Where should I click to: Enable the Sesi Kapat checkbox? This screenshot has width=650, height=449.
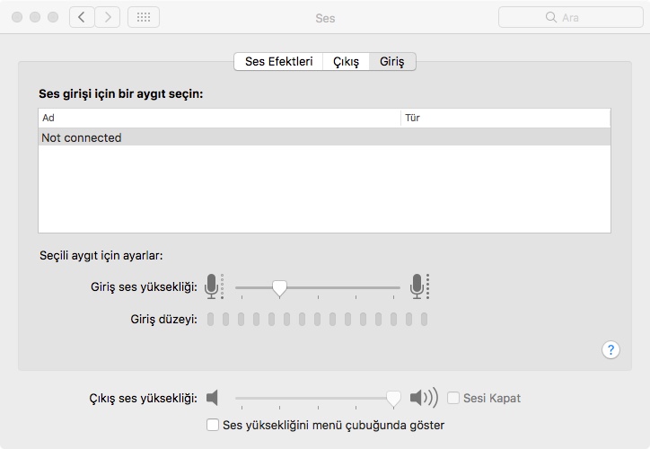(x=454, y=398)
